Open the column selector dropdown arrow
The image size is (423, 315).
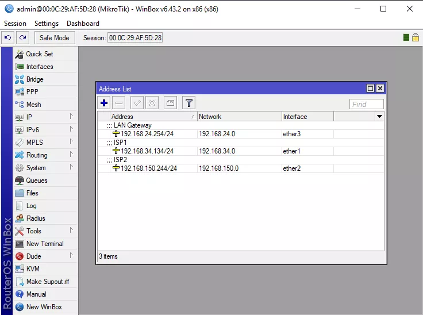[379, 117]
